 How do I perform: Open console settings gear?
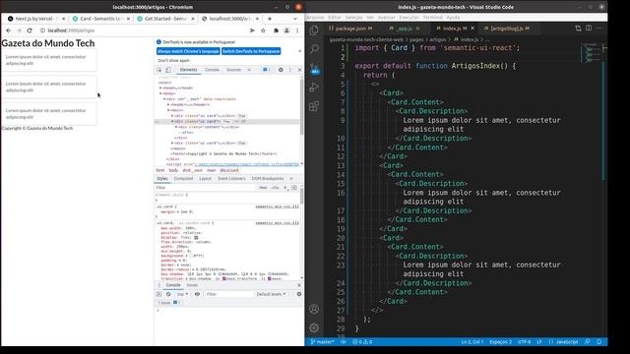pyautogui.click(x=299, y=294)
